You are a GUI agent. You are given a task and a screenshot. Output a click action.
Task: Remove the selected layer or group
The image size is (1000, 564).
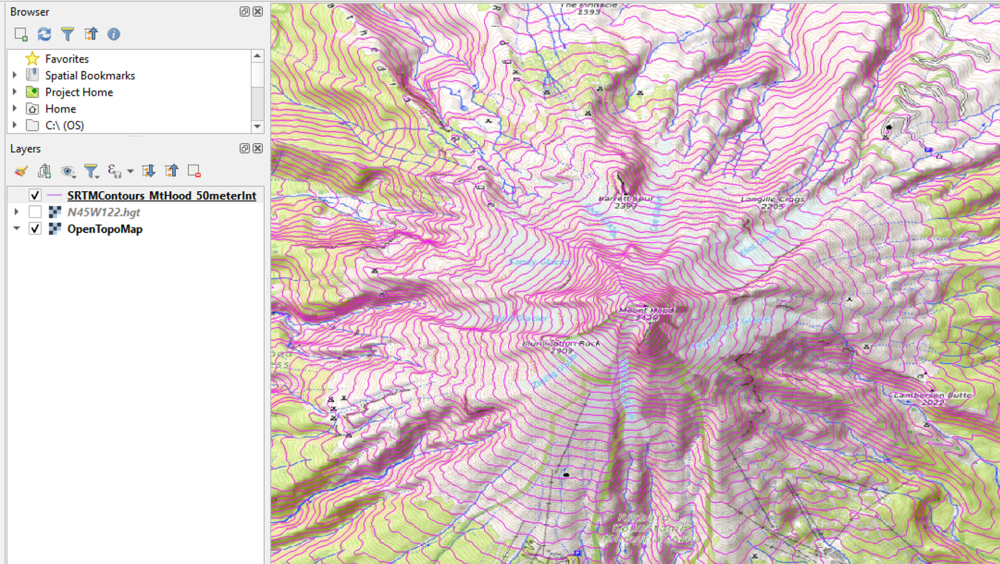(194, 171)
